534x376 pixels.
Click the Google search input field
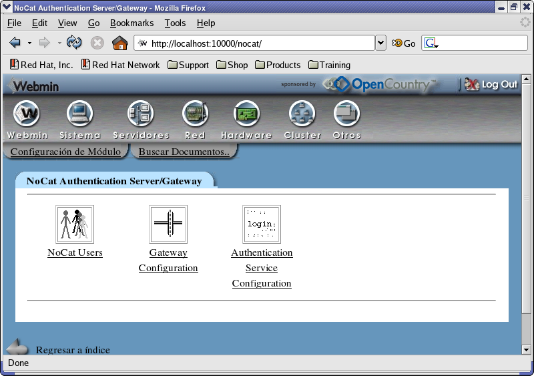482,43
